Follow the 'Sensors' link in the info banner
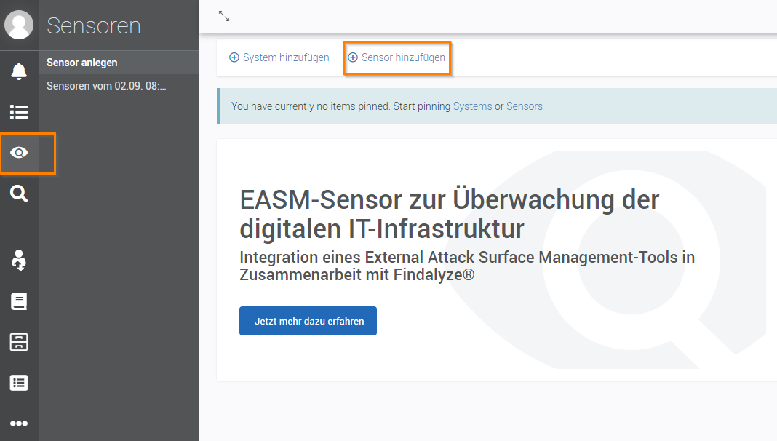Viewport: 777px width, 441px height. 525,106
